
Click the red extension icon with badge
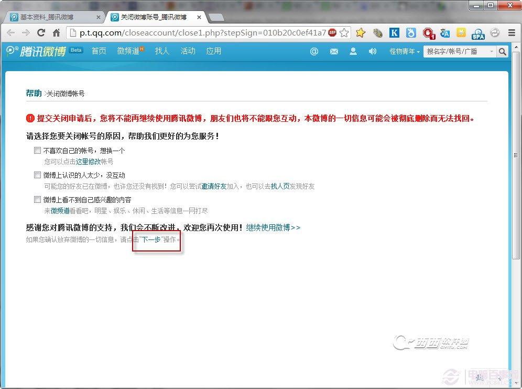pyautogui.click(x=429, y=33)
